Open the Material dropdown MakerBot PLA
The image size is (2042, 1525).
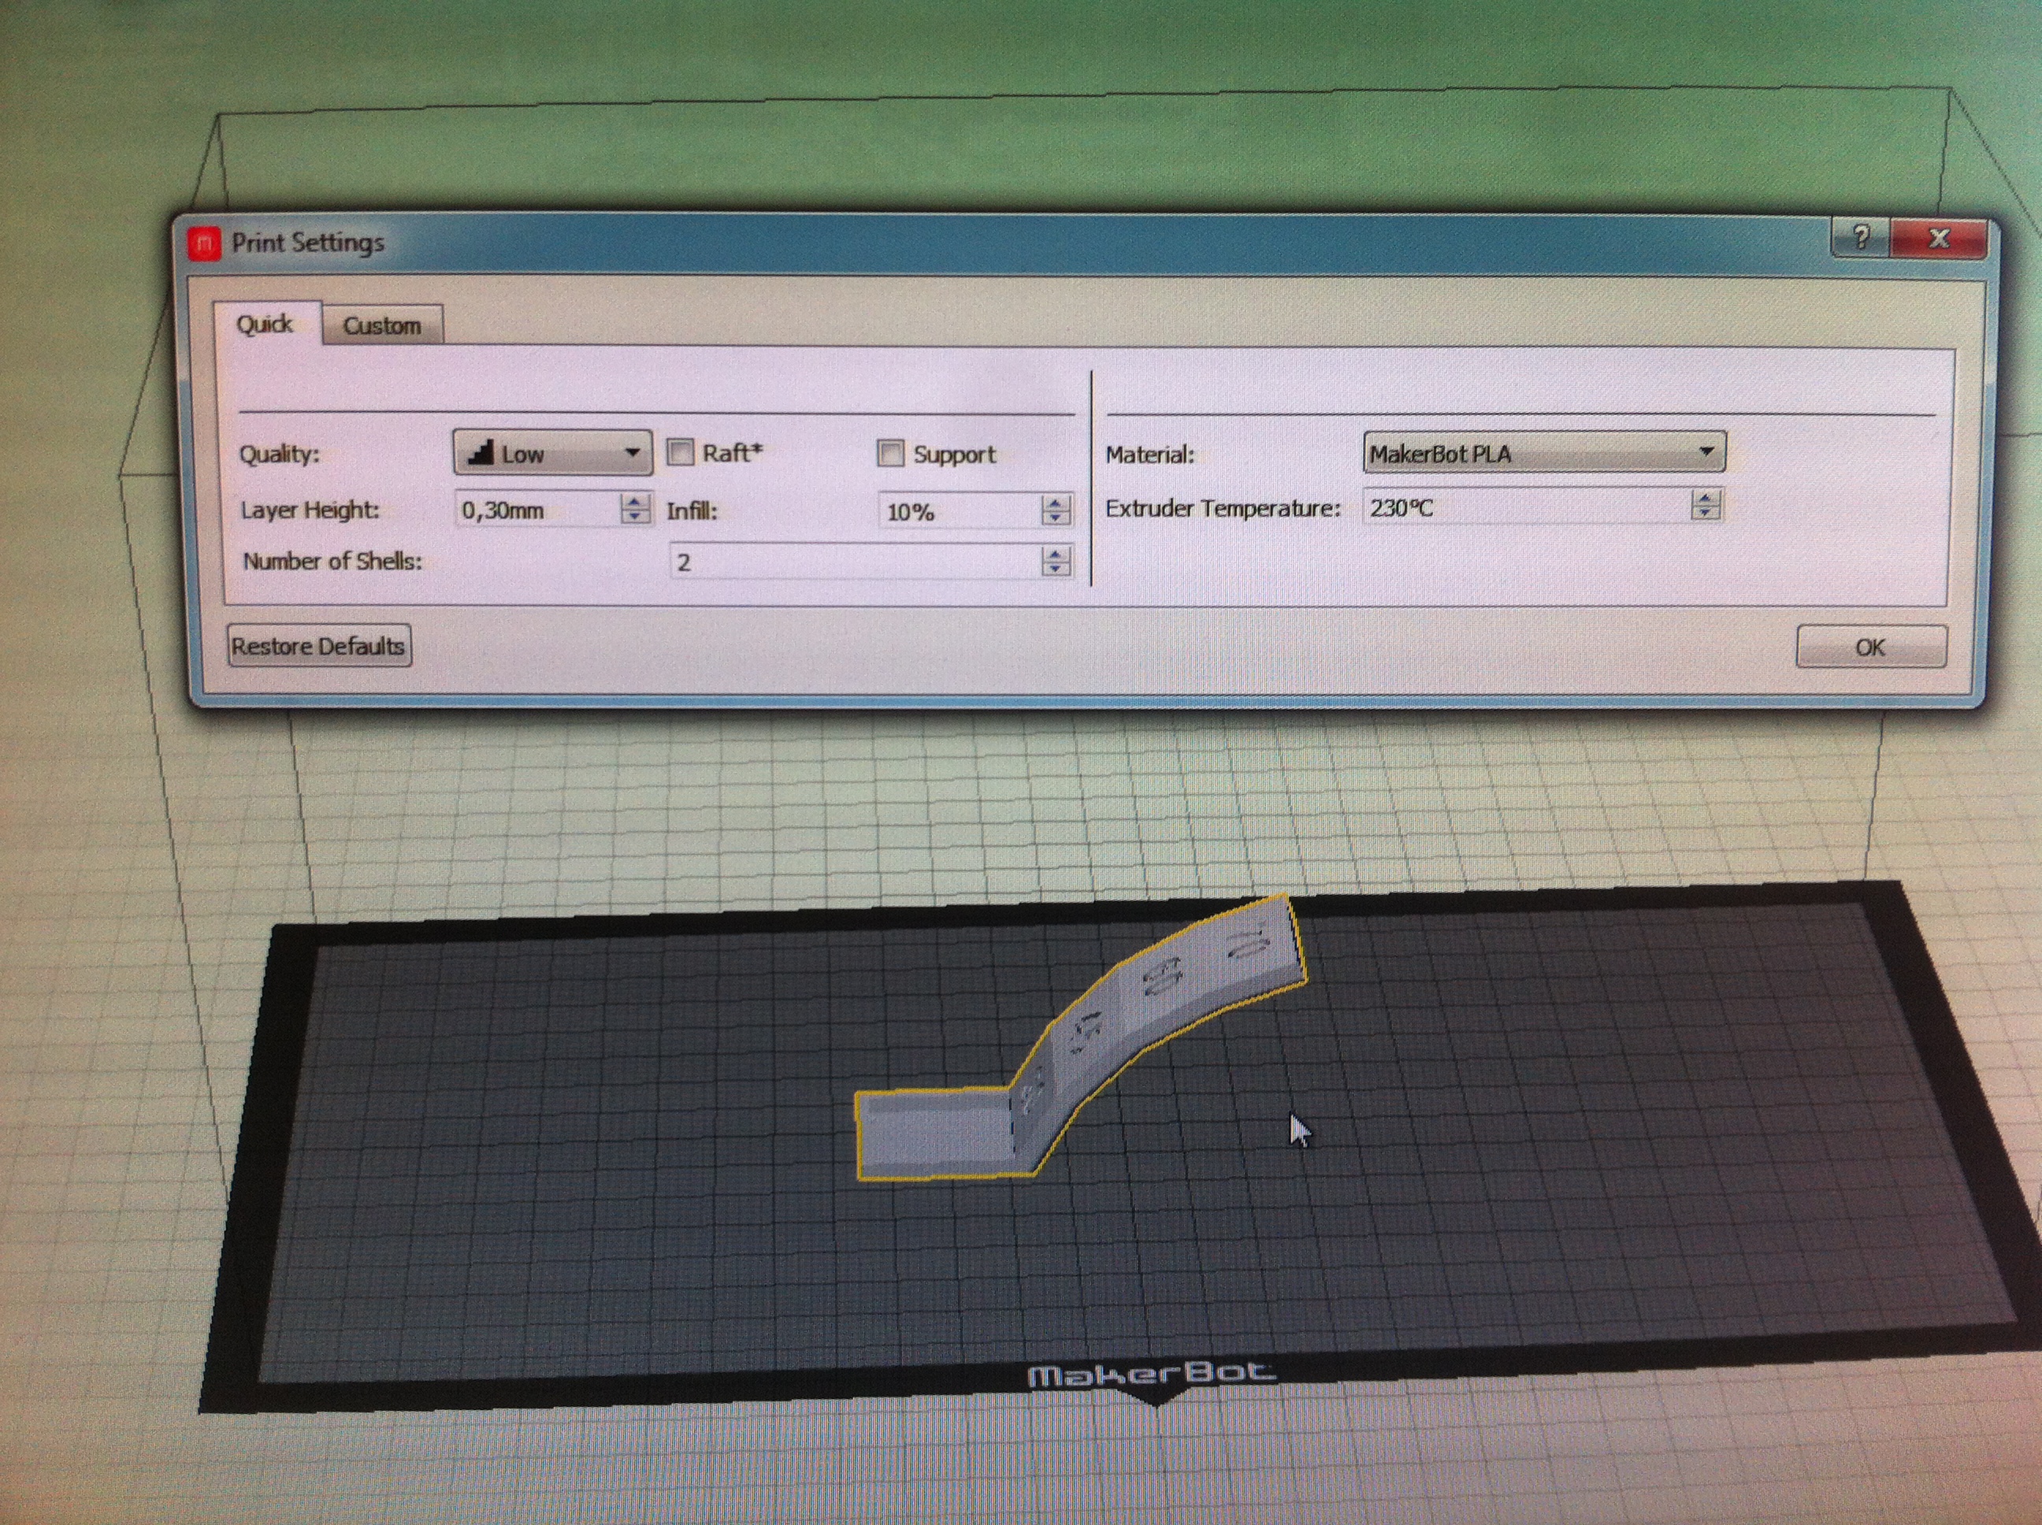pos(1543,452)
